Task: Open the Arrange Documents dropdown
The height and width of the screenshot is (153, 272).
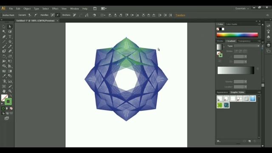Action: pyautogui.click(x=104, y=8)
